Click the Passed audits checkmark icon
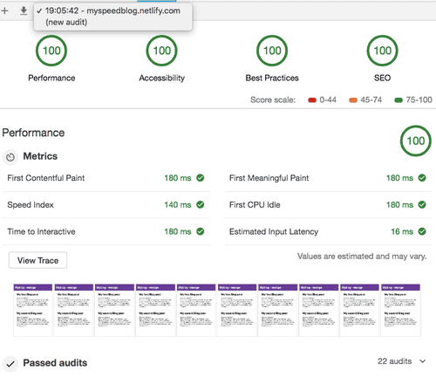This screenshot has height=384, width=436. (x=10, y=364)
